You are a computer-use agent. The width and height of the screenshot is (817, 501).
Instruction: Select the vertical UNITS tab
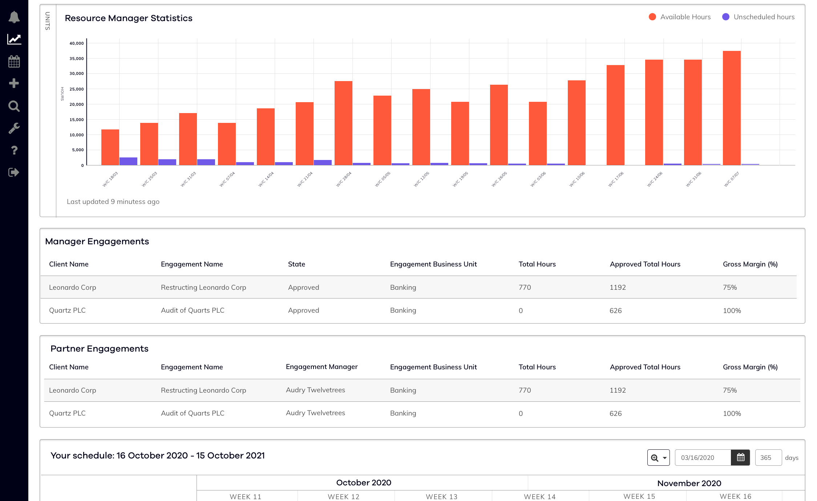(48, 21)
